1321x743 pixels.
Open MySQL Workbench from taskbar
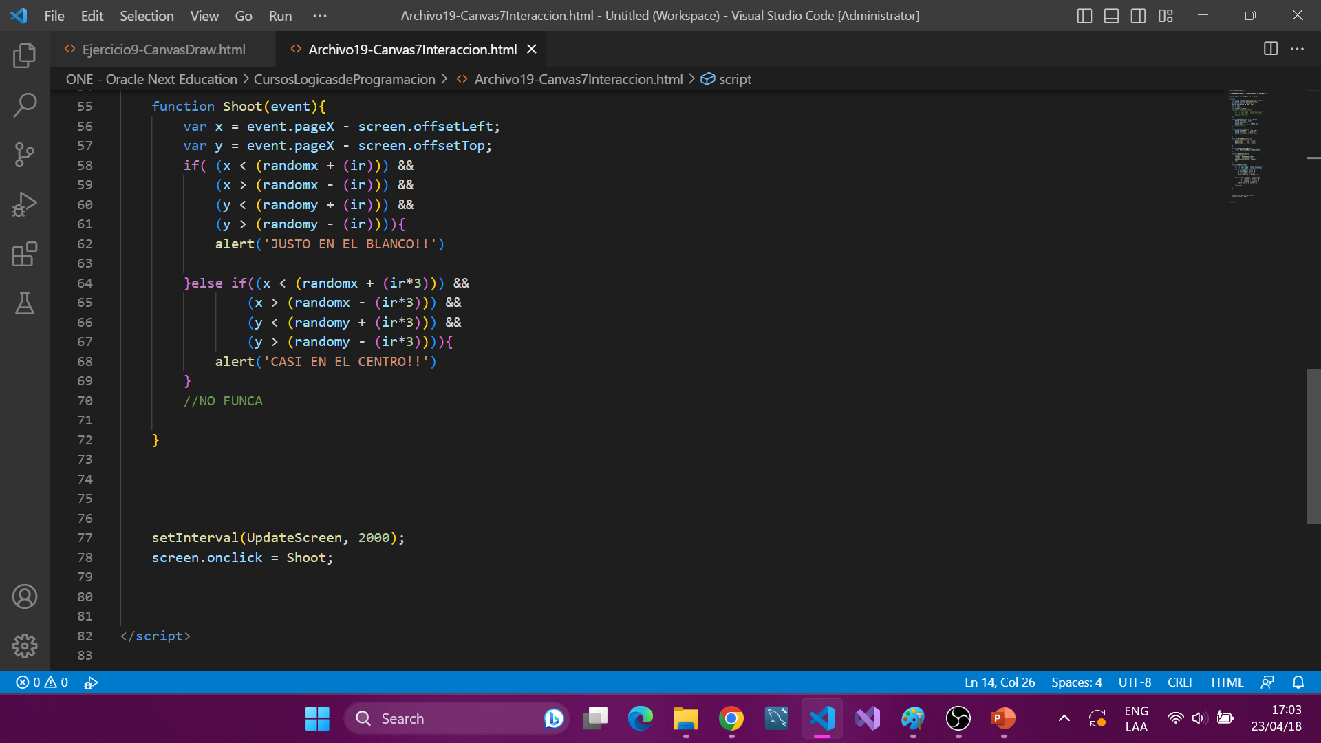(x=777, y=719)
